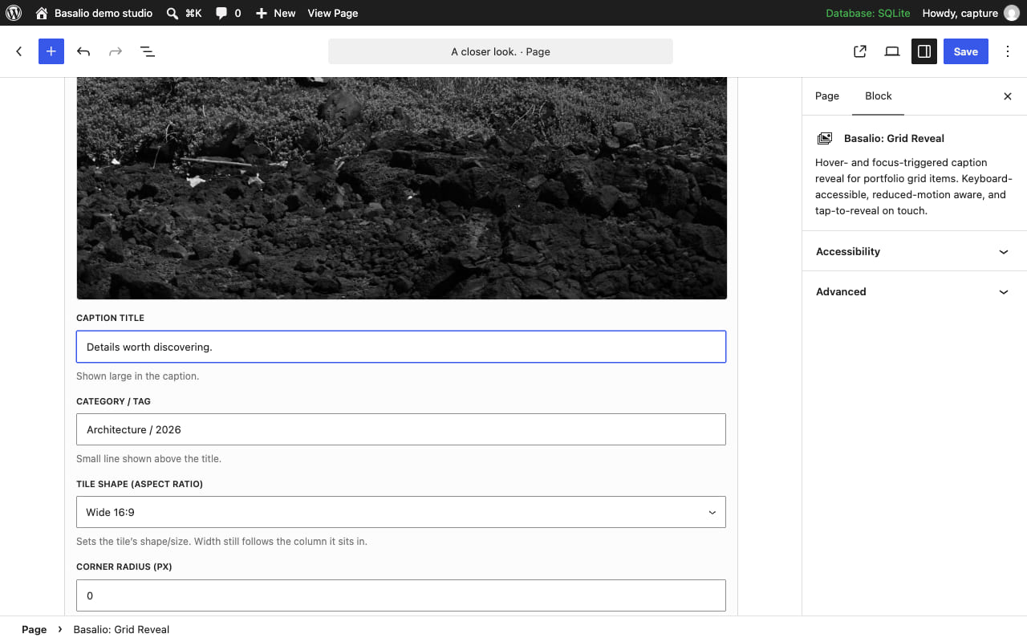Click the 'A closer look. · Page' title bar
Screen dimensions: 1027x642
(501, 51)
